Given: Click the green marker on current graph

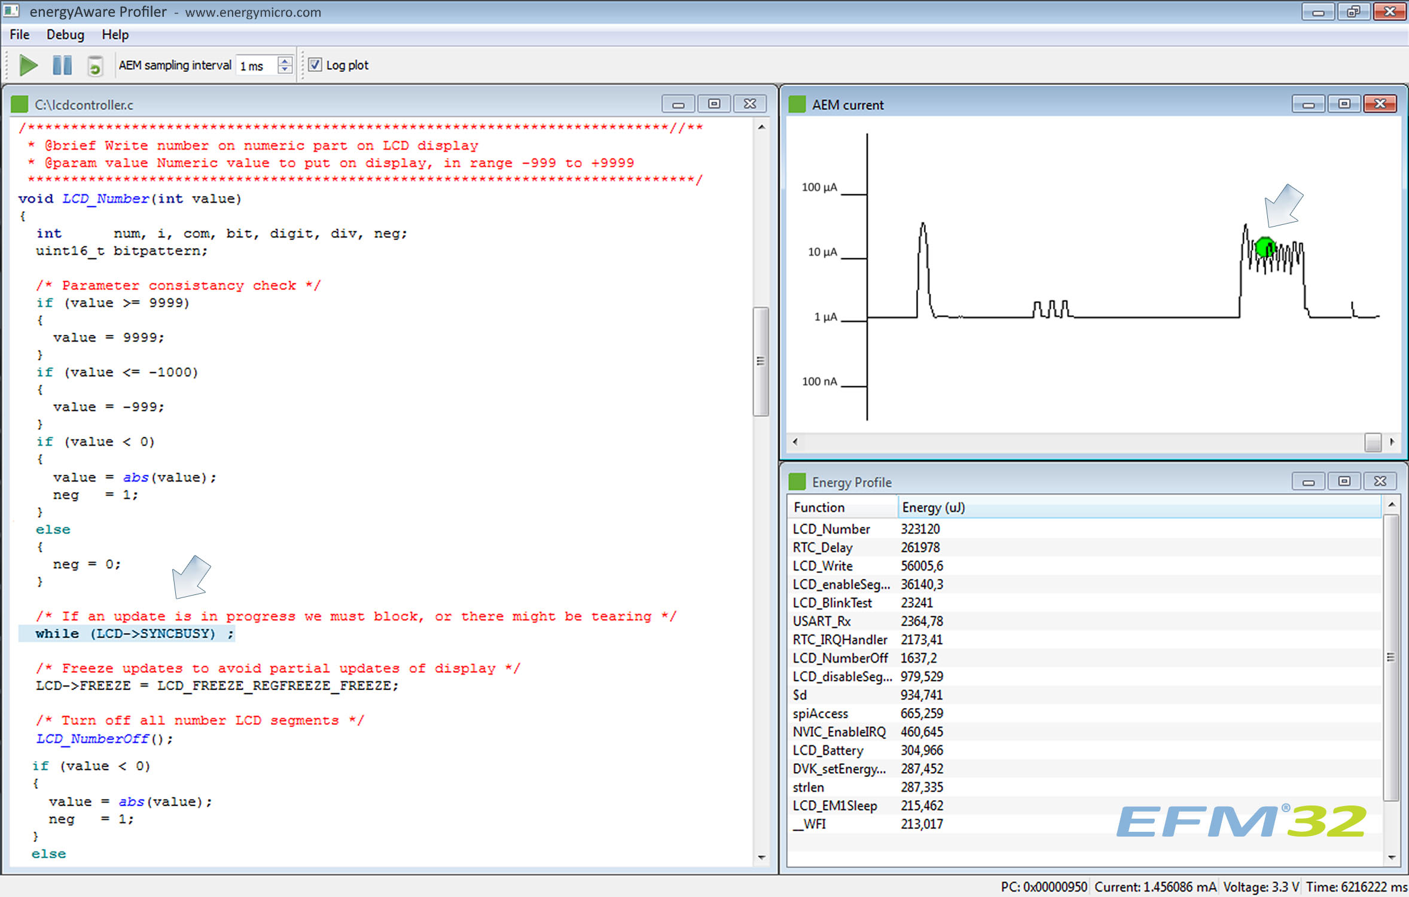Looking at the screenshot, I should coord(1264,248).
